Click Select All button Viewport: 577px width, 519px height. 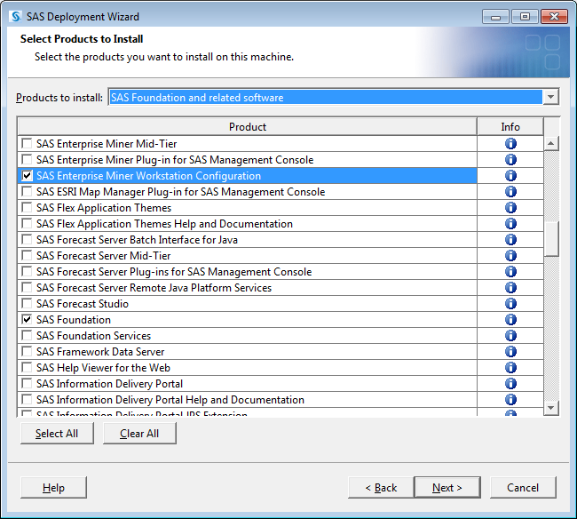click(x=57, y=434)
